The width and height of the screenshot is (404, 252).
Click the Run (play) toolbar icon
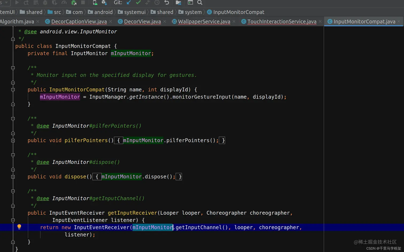point(17,3)
